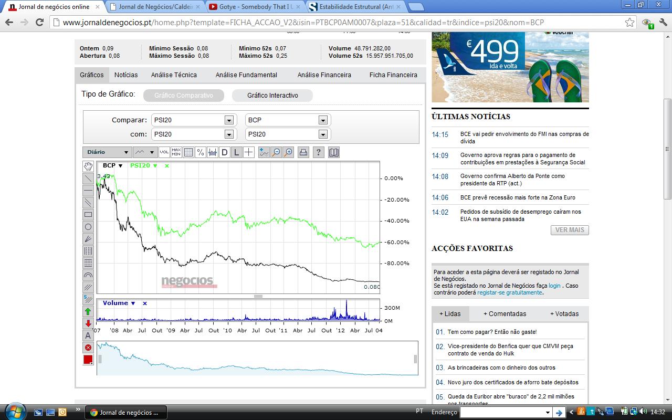The image size is (672, 420).
Task: Close the Volume panel with x
Action: click(x=144, y=303)
